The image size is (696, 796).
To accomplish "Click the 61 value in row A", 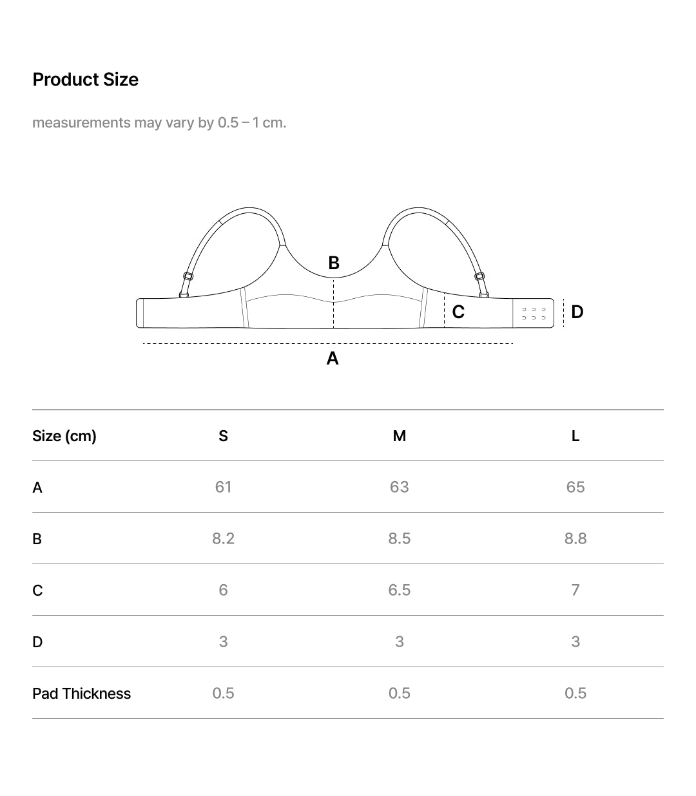I will (223, 487).
